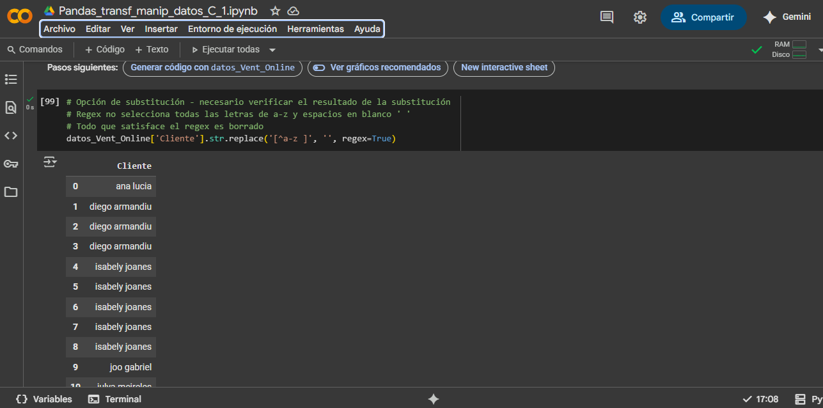Open the settings gear
The image size is (823, 408).
tap(640, 17)
